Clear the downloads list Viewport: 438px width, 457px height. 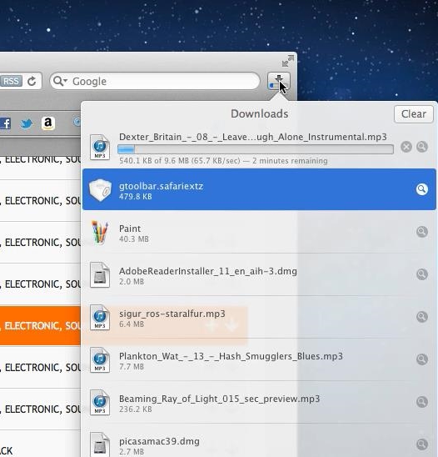[414, 114]
